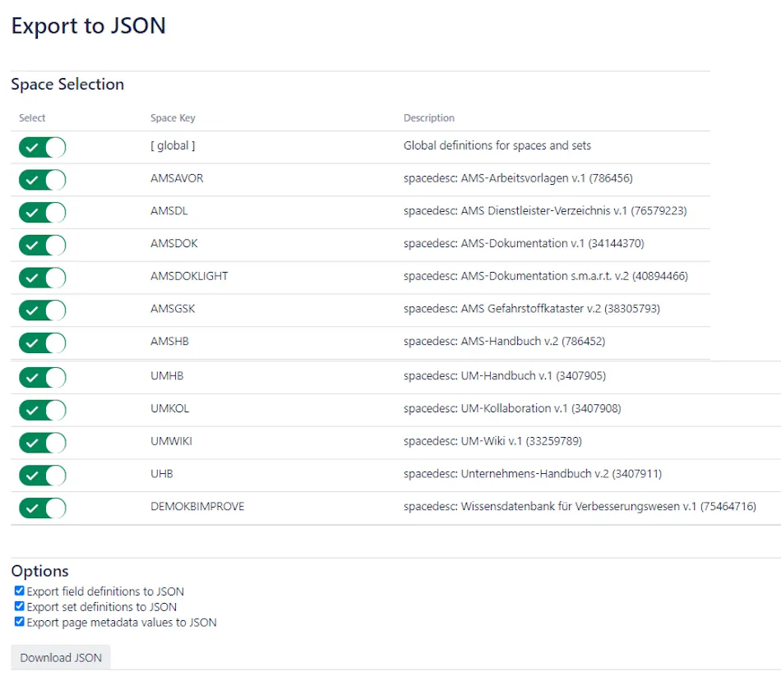The width and height of the screenshot is (781, 699).
Task: Click the Download JSON button
Action: pyautogui.click(x=61, y=657)
